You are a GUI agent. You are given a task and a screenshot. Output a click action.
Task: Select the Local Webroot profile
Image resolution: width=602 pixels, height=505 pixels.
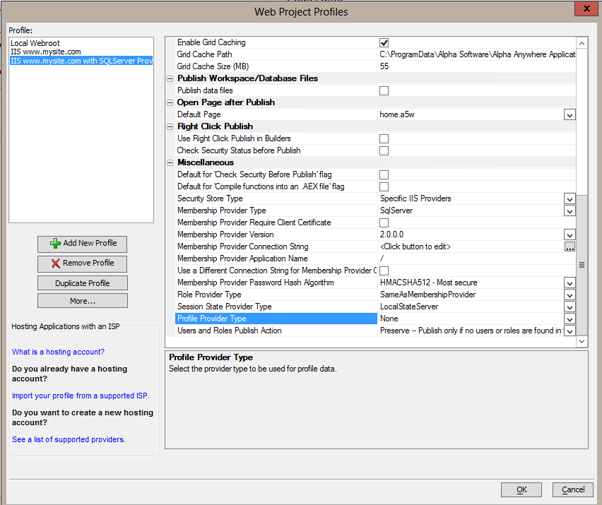point(35,43)
